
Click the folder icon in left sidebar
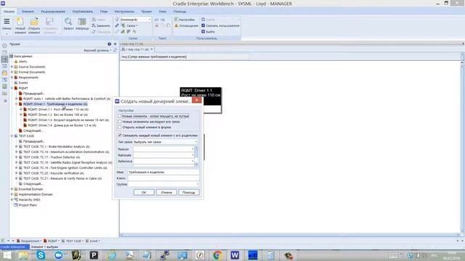tap(4, 72)
